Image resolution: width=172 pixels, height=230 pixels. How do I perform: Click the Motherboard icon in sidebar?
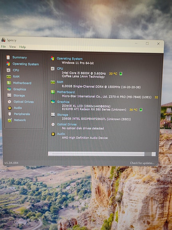[9, 83]
